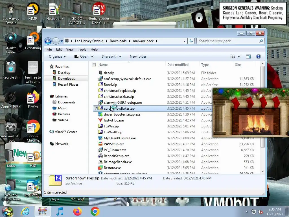289x217 pixels.
Task: Click the New folder button
Action: tap(138, 57)
